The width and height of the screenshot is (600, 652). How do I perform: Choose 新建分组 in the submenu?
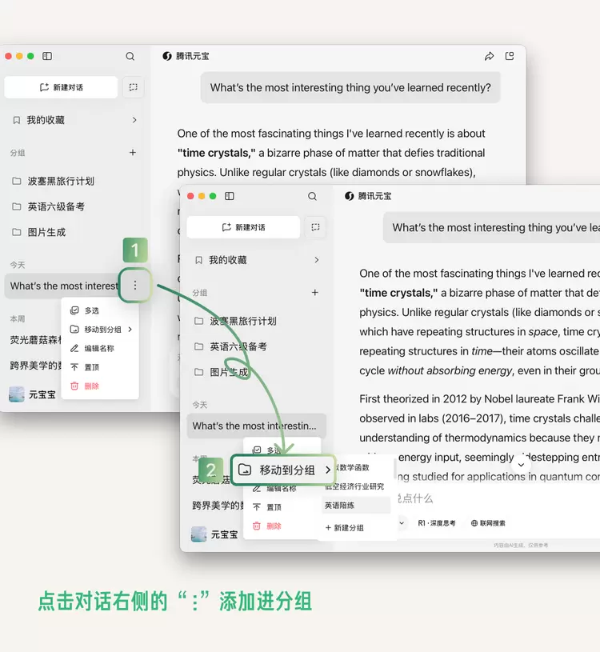point(345,528)
